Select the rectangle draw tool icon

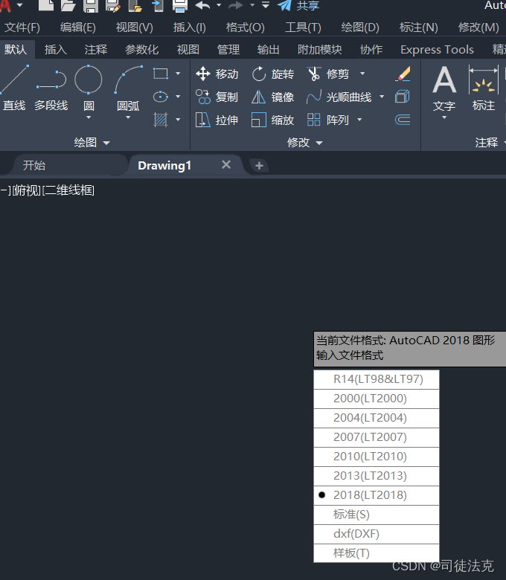161,74
